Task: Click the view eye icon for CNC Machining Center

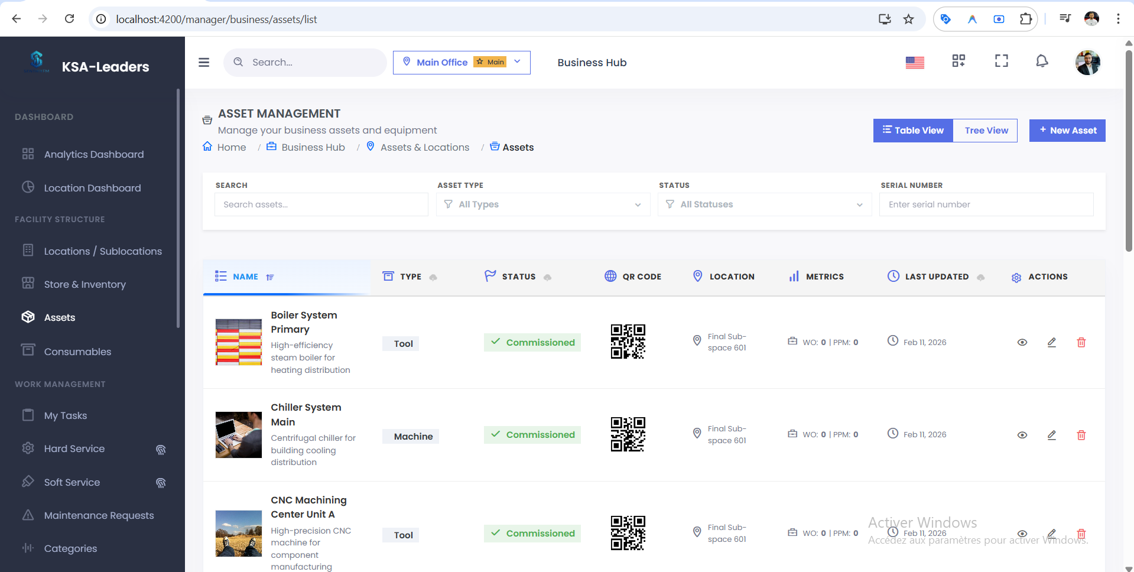Action: [1023, 533]
